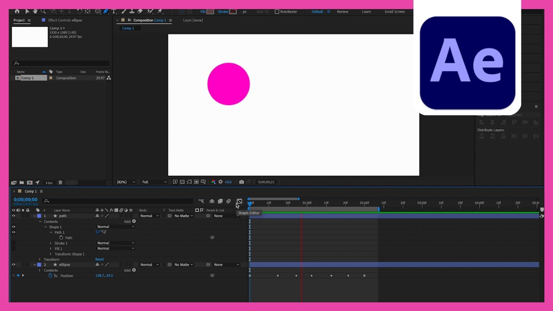Open the Effect Controls ellipse tab

(65, 20)
